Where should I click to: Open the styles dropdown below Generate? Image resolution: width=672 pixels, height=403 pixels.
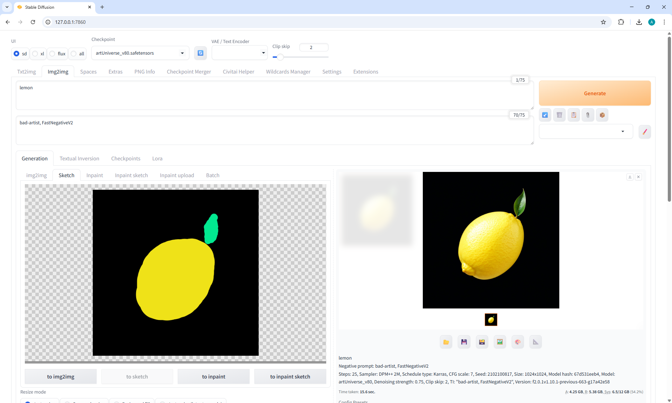pos(586,132)
